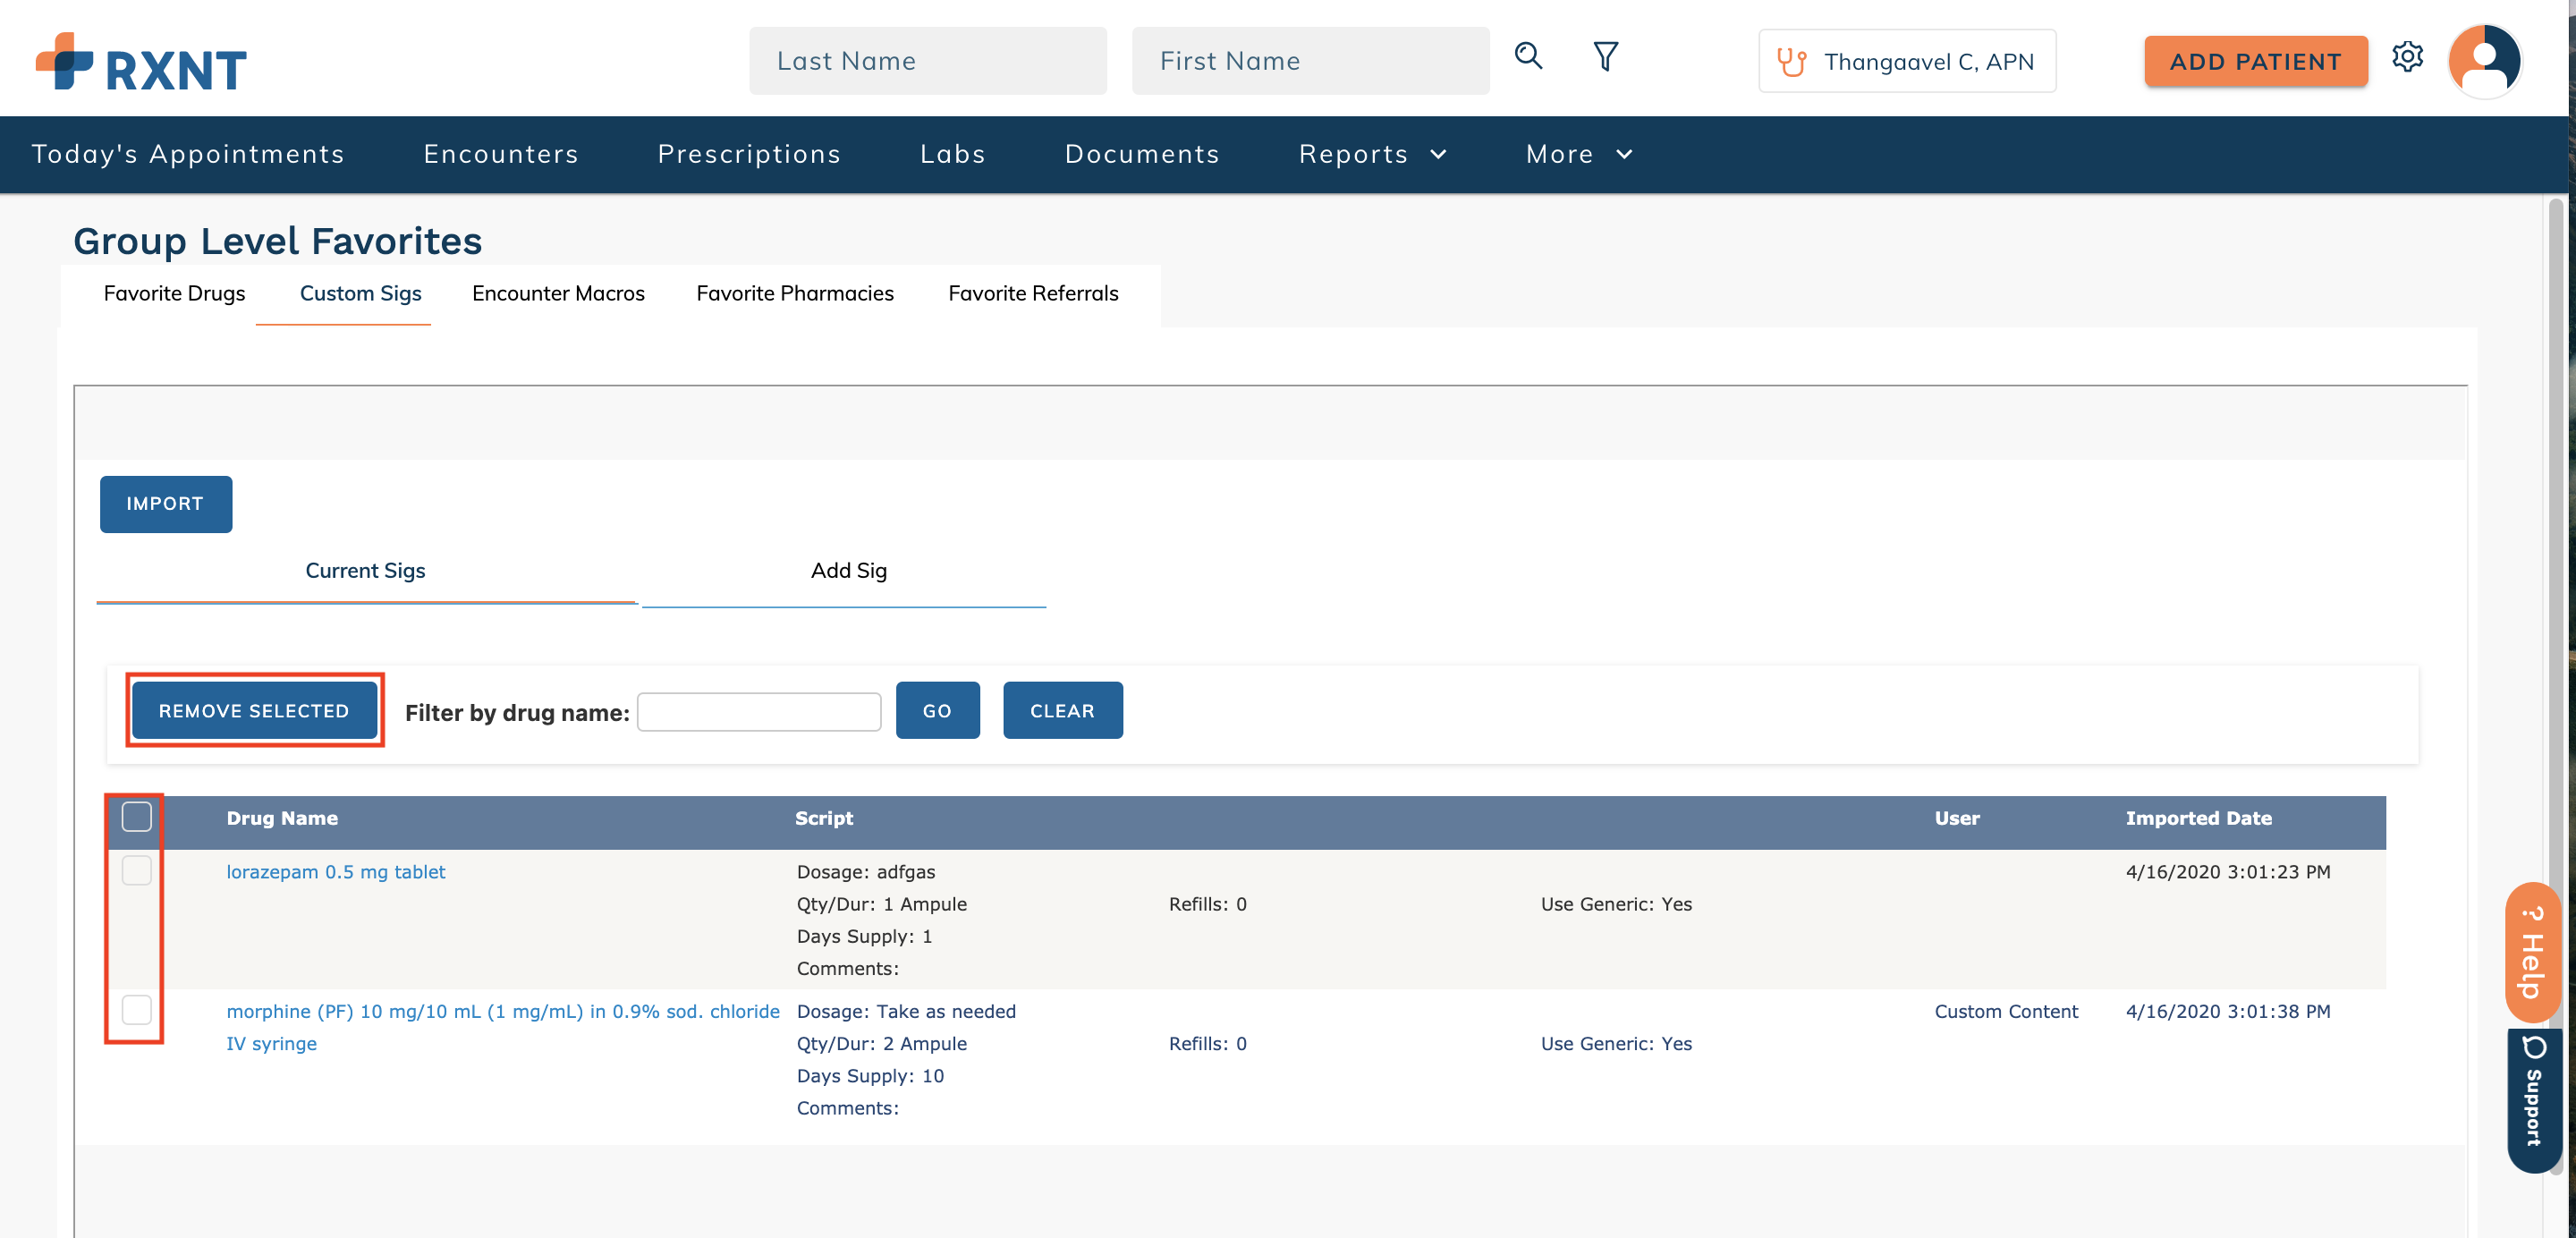2576x1238 pixels.
Task: Click the RXNT logo
Action: pyautogui.click(x=141, y=62)
